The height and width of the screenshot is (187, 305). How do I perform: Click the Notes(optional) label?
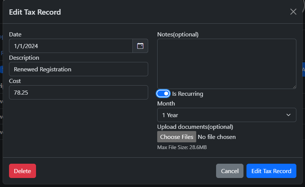pos(178,34)
